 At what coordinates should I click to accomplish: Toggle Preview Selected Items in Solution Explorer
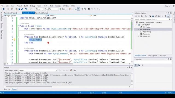(168, 16)
